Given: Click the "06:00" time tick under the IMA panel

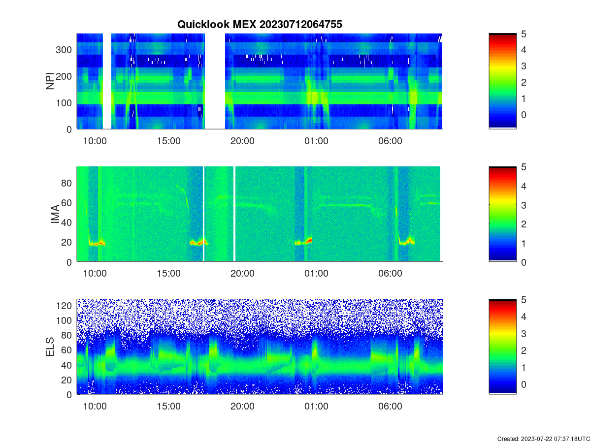Looking at the screenshot, I should [391, 274].
